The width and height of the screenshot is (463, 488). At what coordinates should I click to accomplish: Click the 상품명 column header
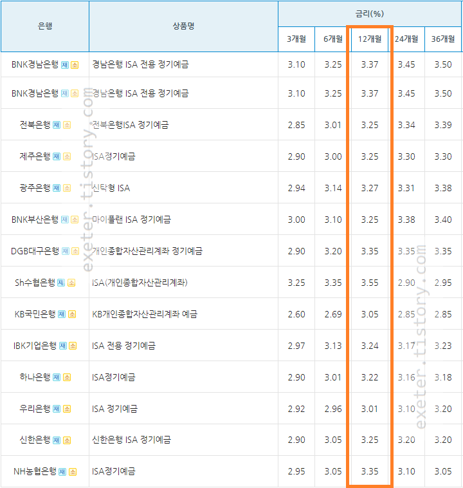point(183,26)
